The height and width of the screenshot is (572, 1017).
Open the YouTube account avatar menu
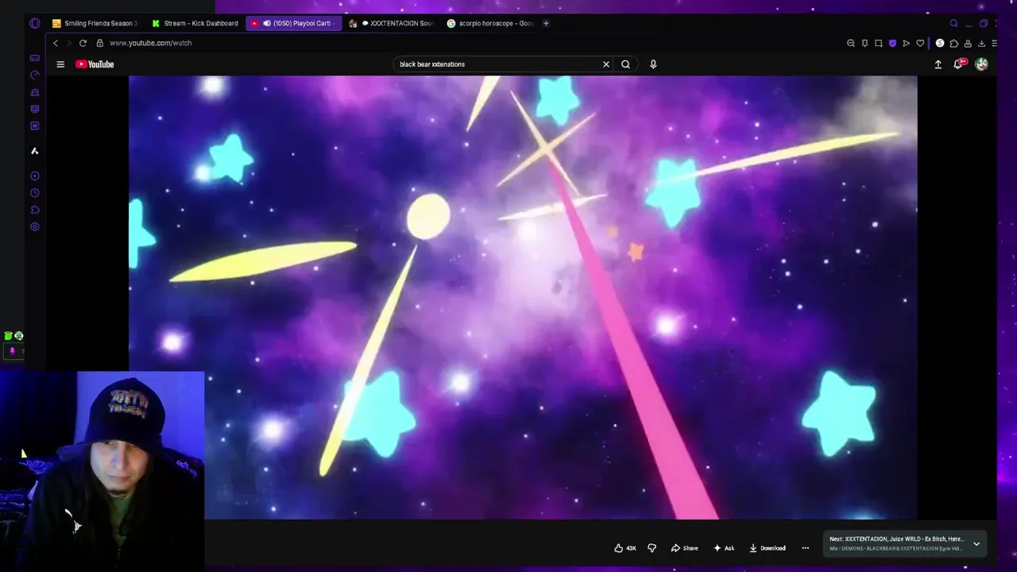point(981,64)
